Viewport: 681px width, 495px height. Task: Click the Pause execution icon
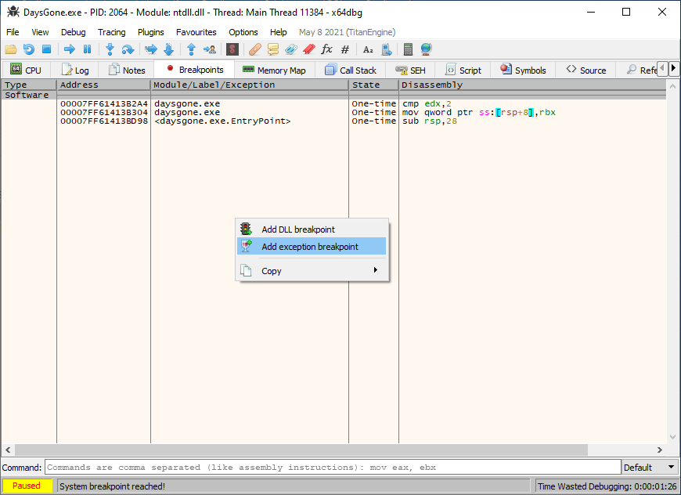tap(87, 49)
